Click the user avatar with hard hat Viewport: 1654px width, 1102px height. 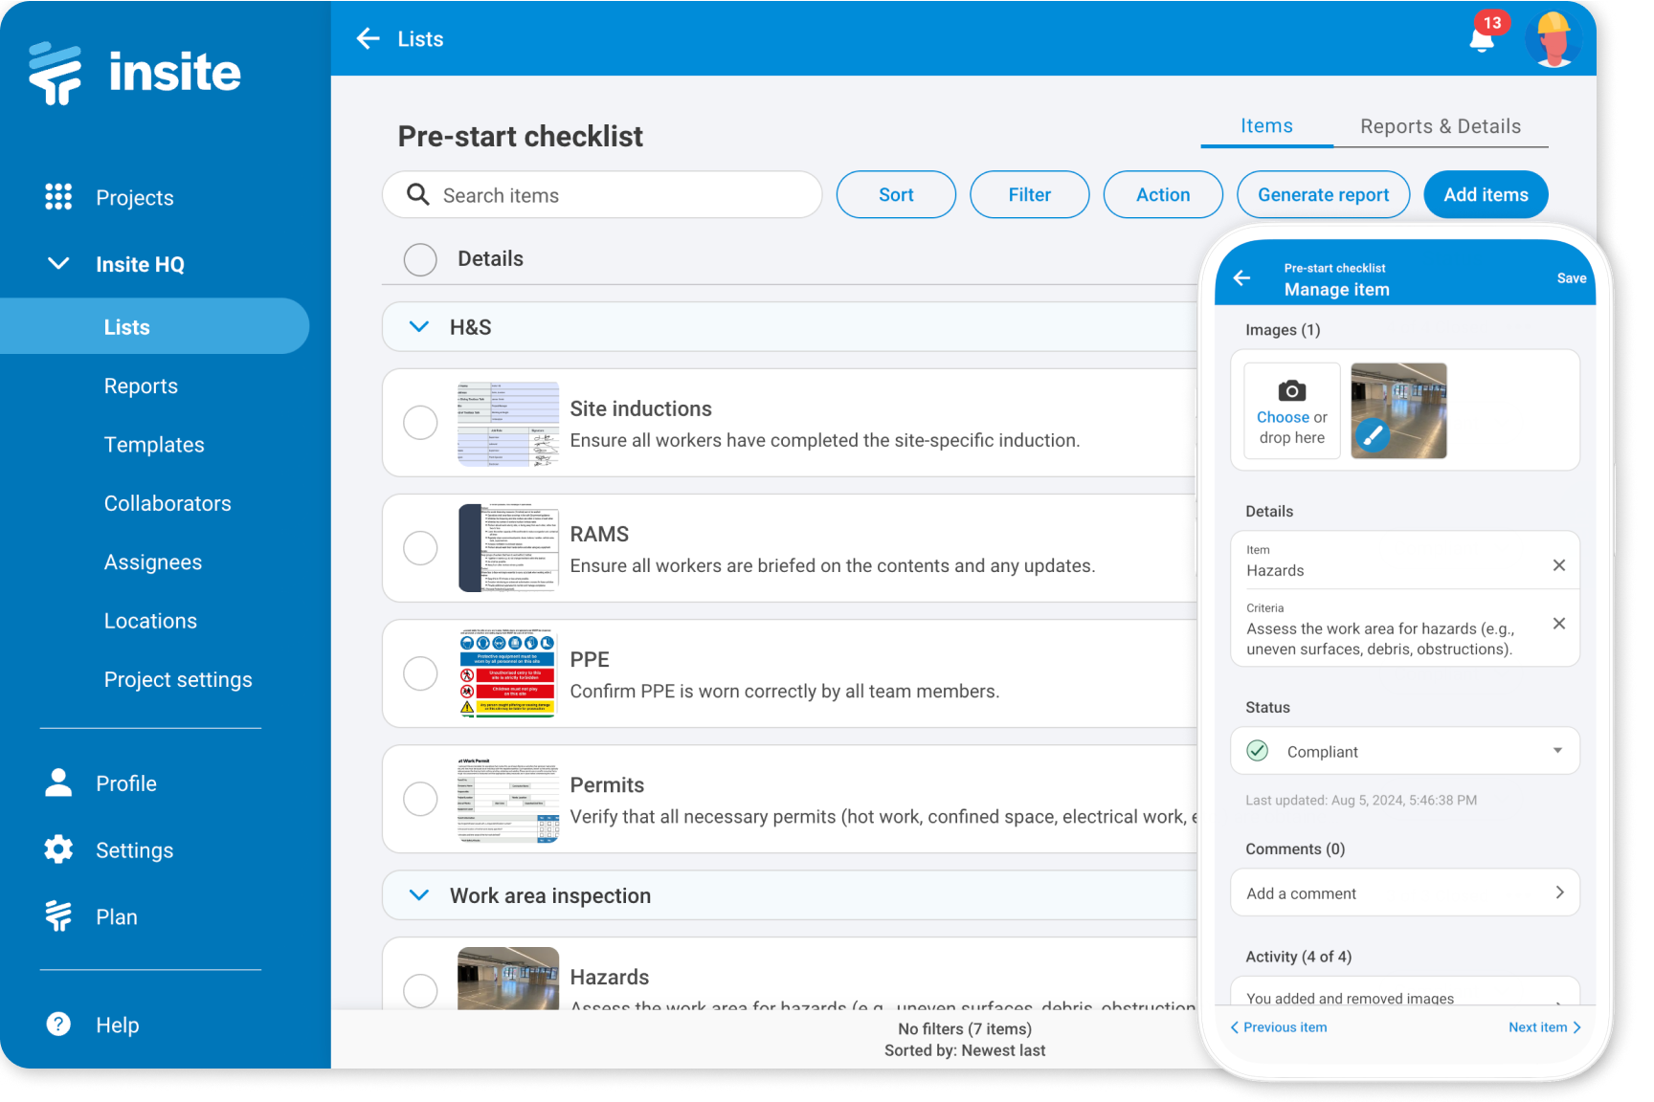tap(1553, 39)
